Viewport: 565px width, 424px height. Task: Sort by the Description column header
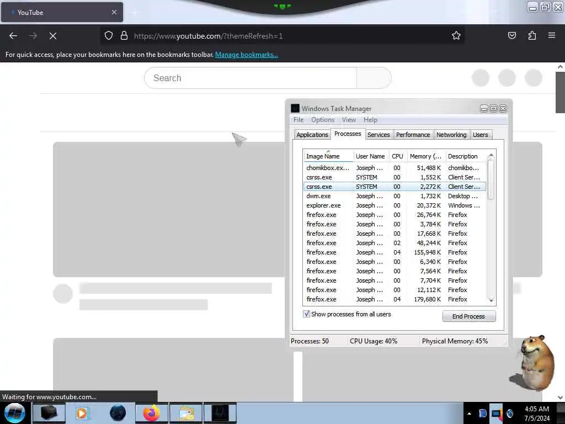[465, 156]
